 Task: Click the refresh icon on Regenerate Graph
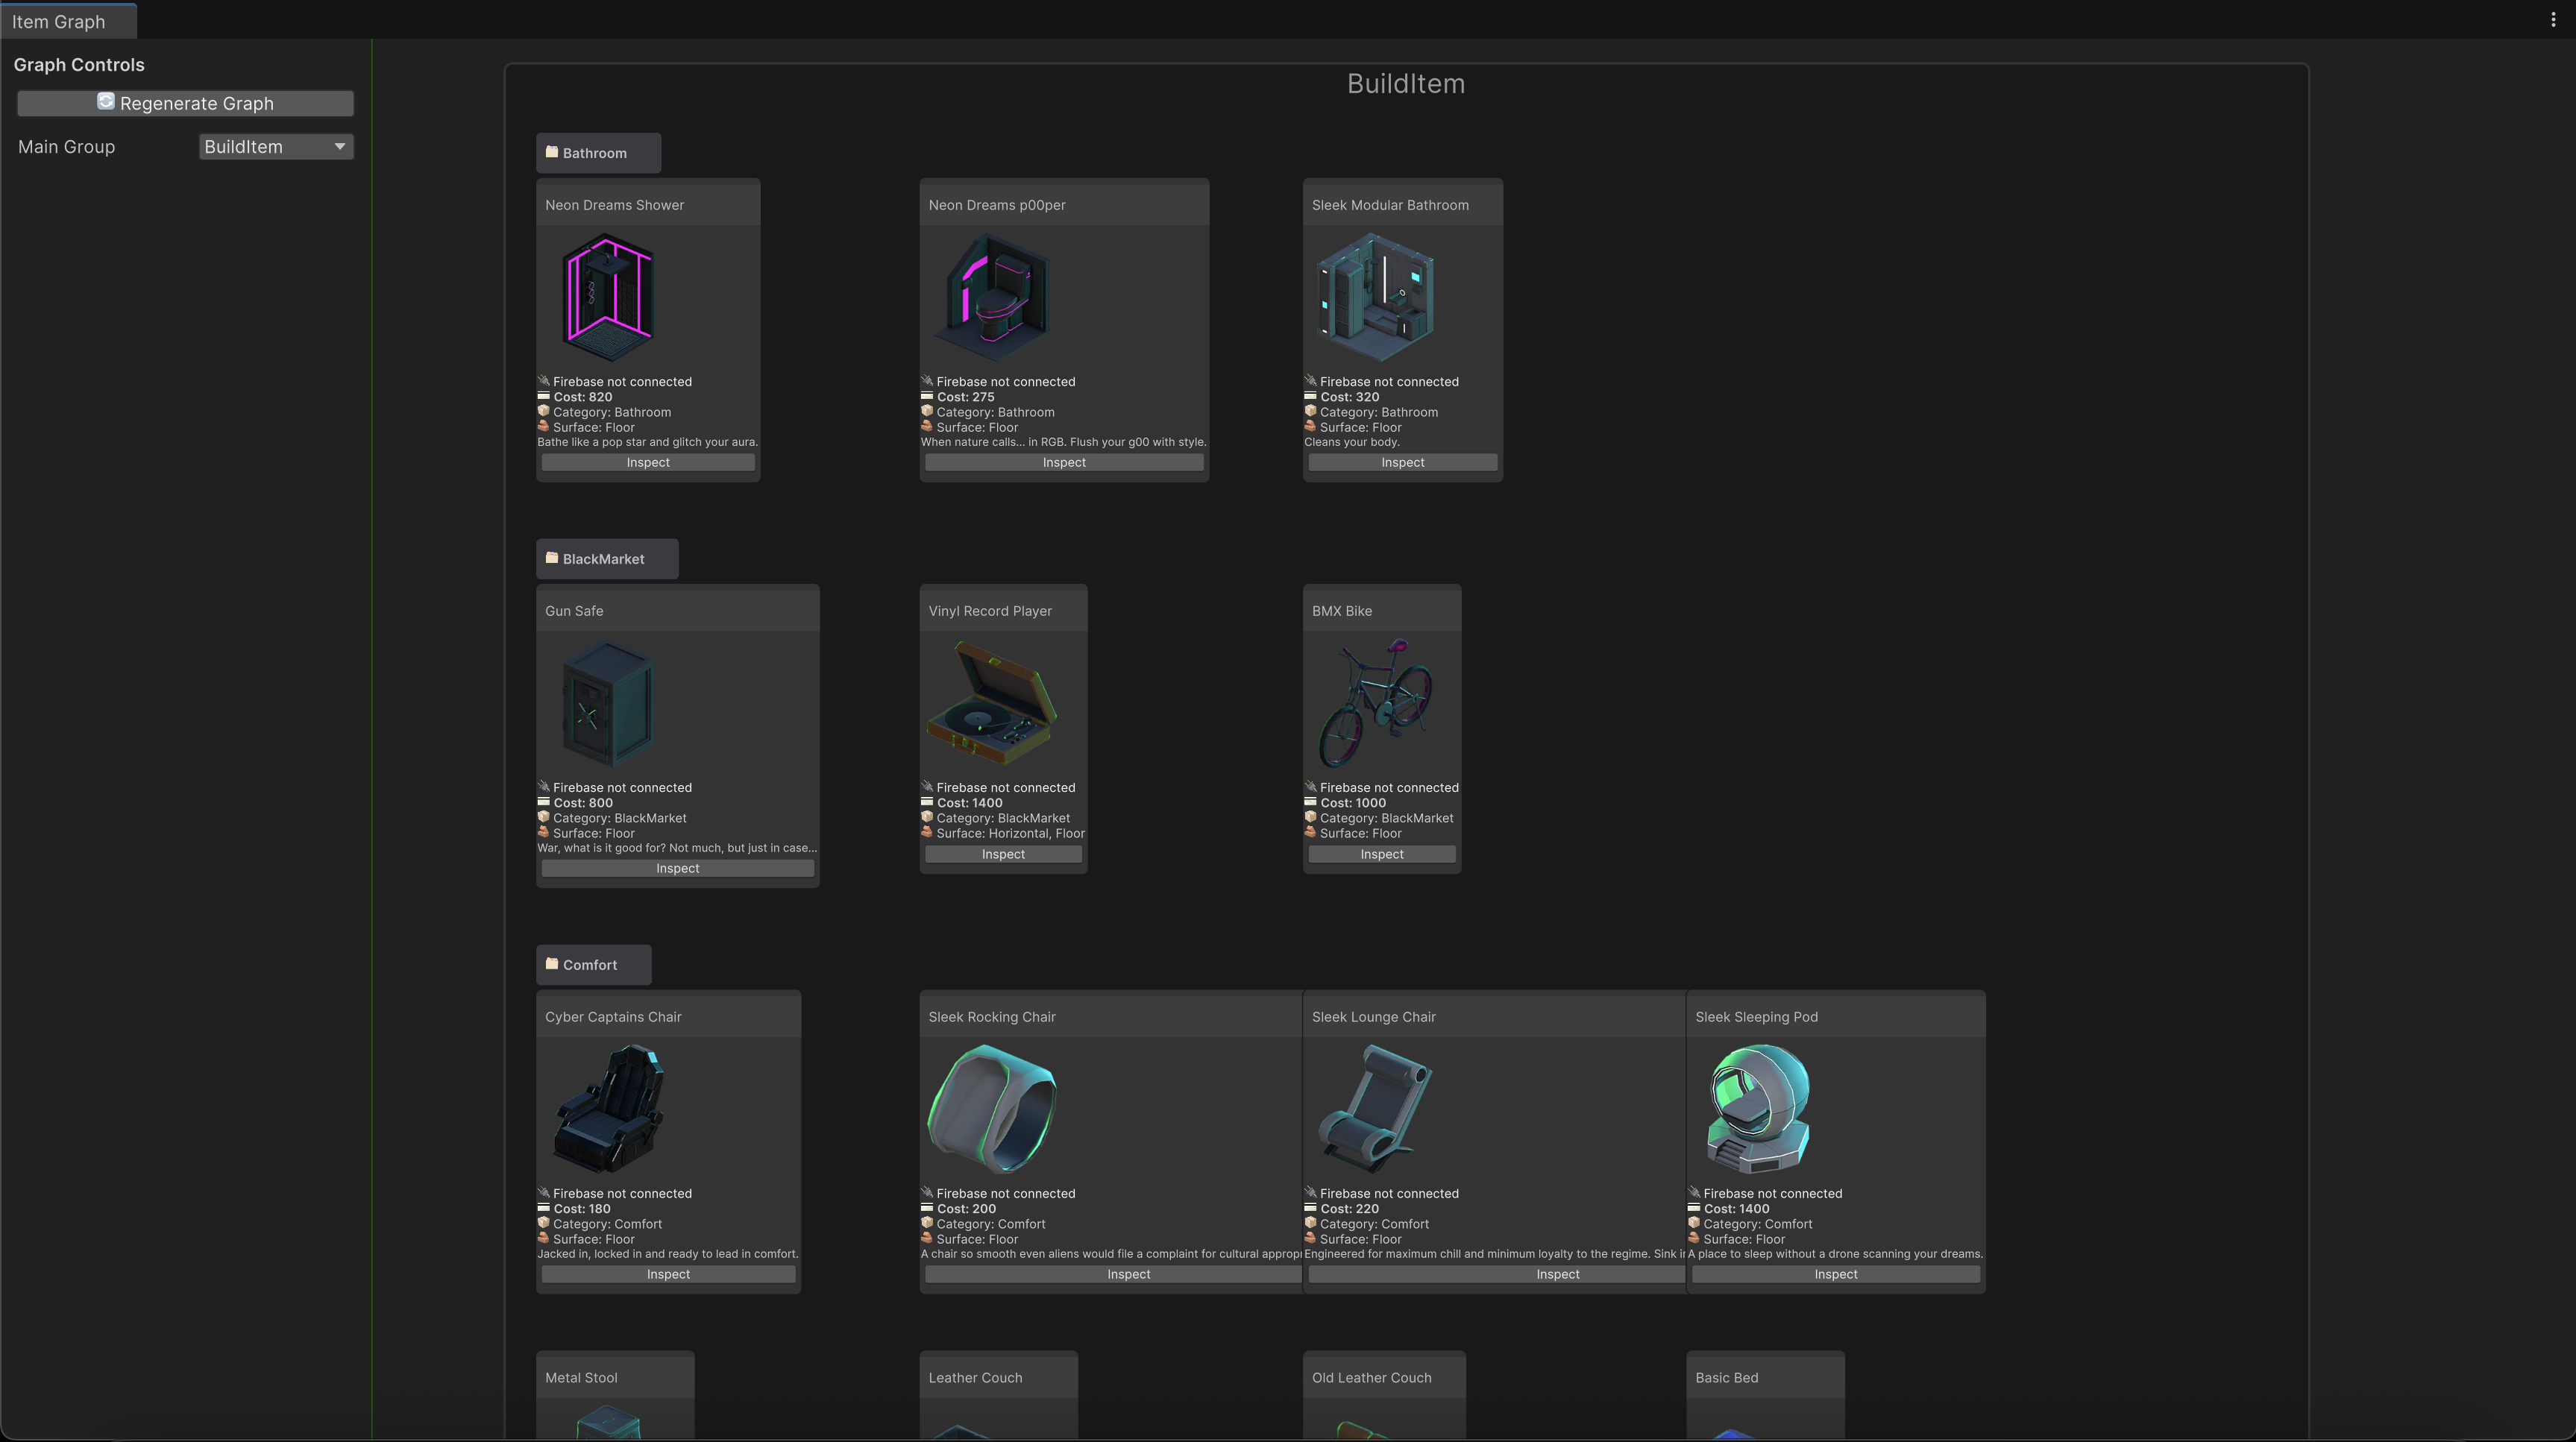[106, 102]
